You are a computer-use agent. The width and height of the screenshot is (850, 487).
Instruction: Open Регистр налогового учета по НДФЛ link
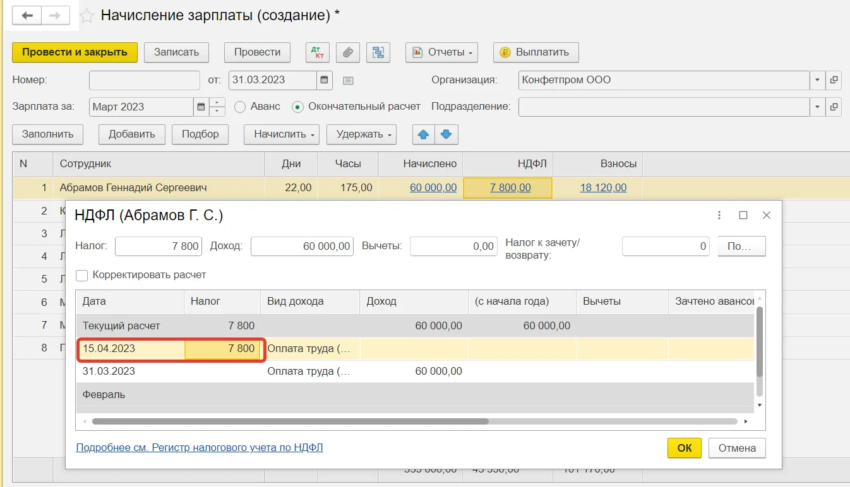pyautogui.click(x=200, y=448)
